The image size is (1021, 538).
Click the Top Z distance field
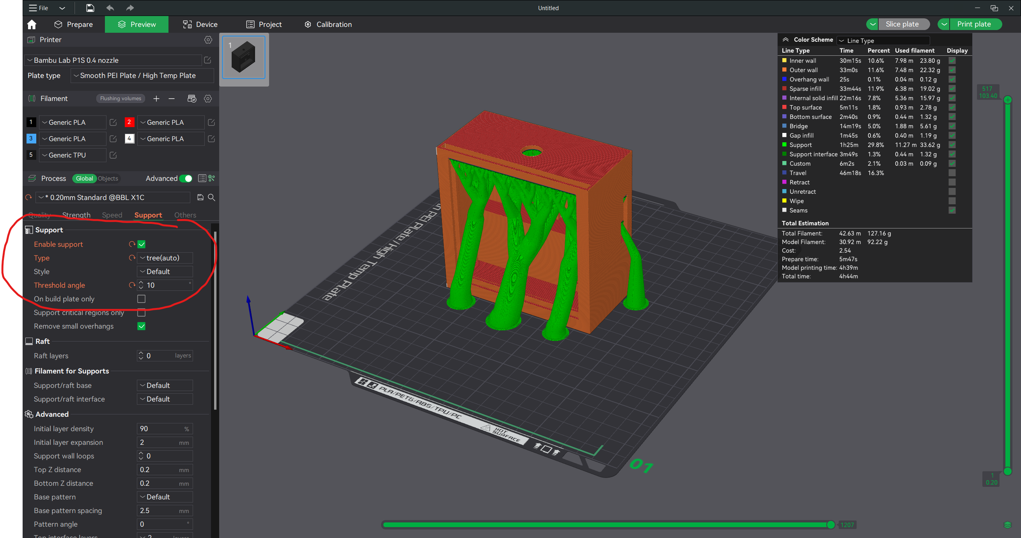[165, 470]
